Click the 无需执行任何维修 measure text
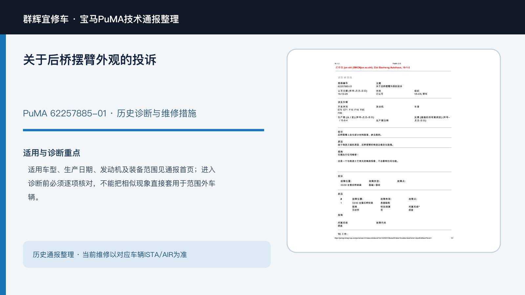Screen dimensions: 525x295 (x=348, y=155)
